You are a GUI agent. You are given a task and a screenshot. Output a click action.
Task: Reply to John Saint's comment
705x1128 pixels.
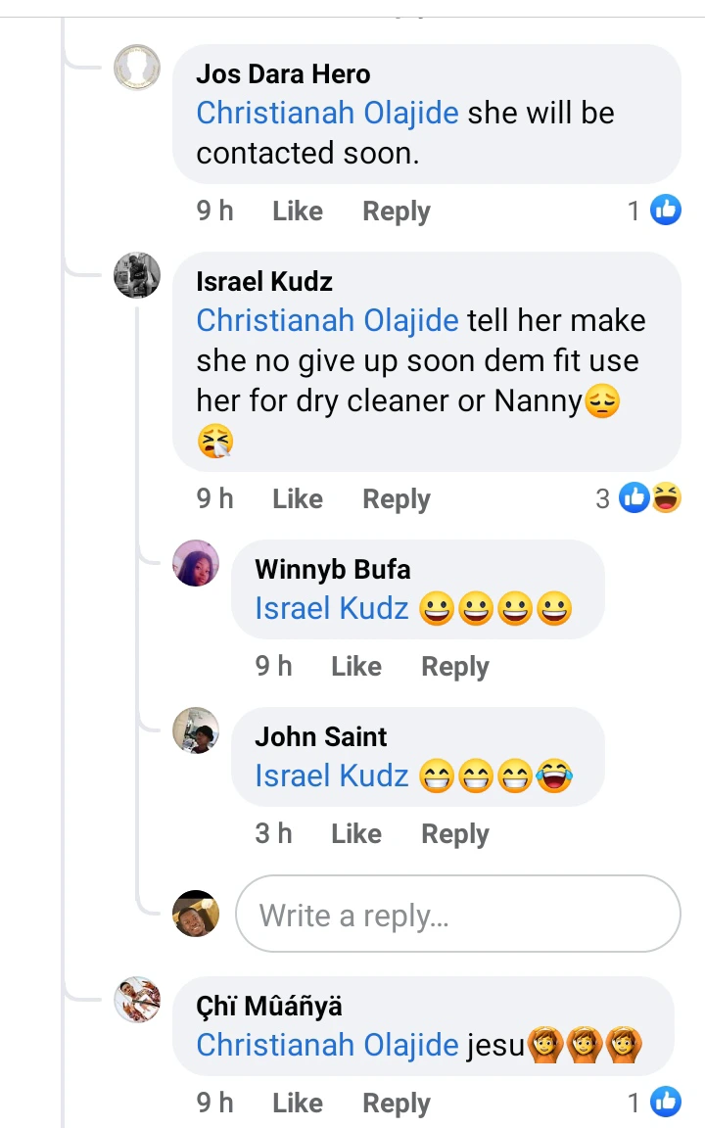(455, 833)
